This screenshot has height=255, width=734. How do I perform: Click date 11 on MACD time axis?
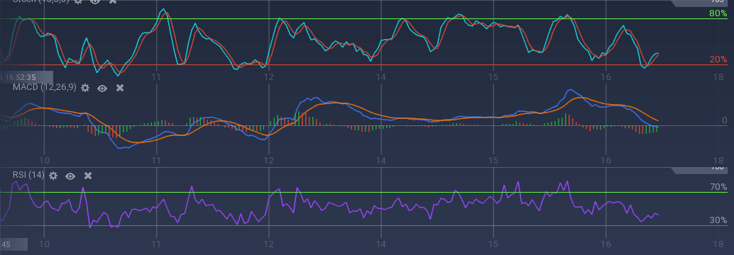pos(156,160)
